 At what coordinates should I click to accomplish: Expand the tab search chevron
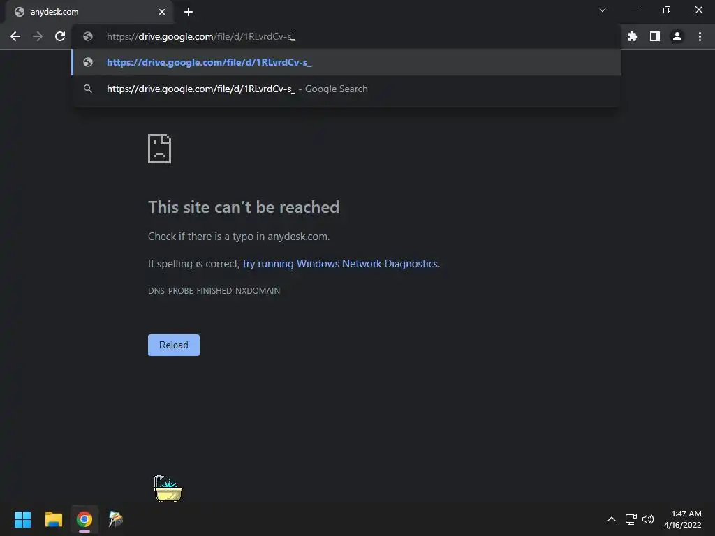pyautogui.click(x=603, y=10)
